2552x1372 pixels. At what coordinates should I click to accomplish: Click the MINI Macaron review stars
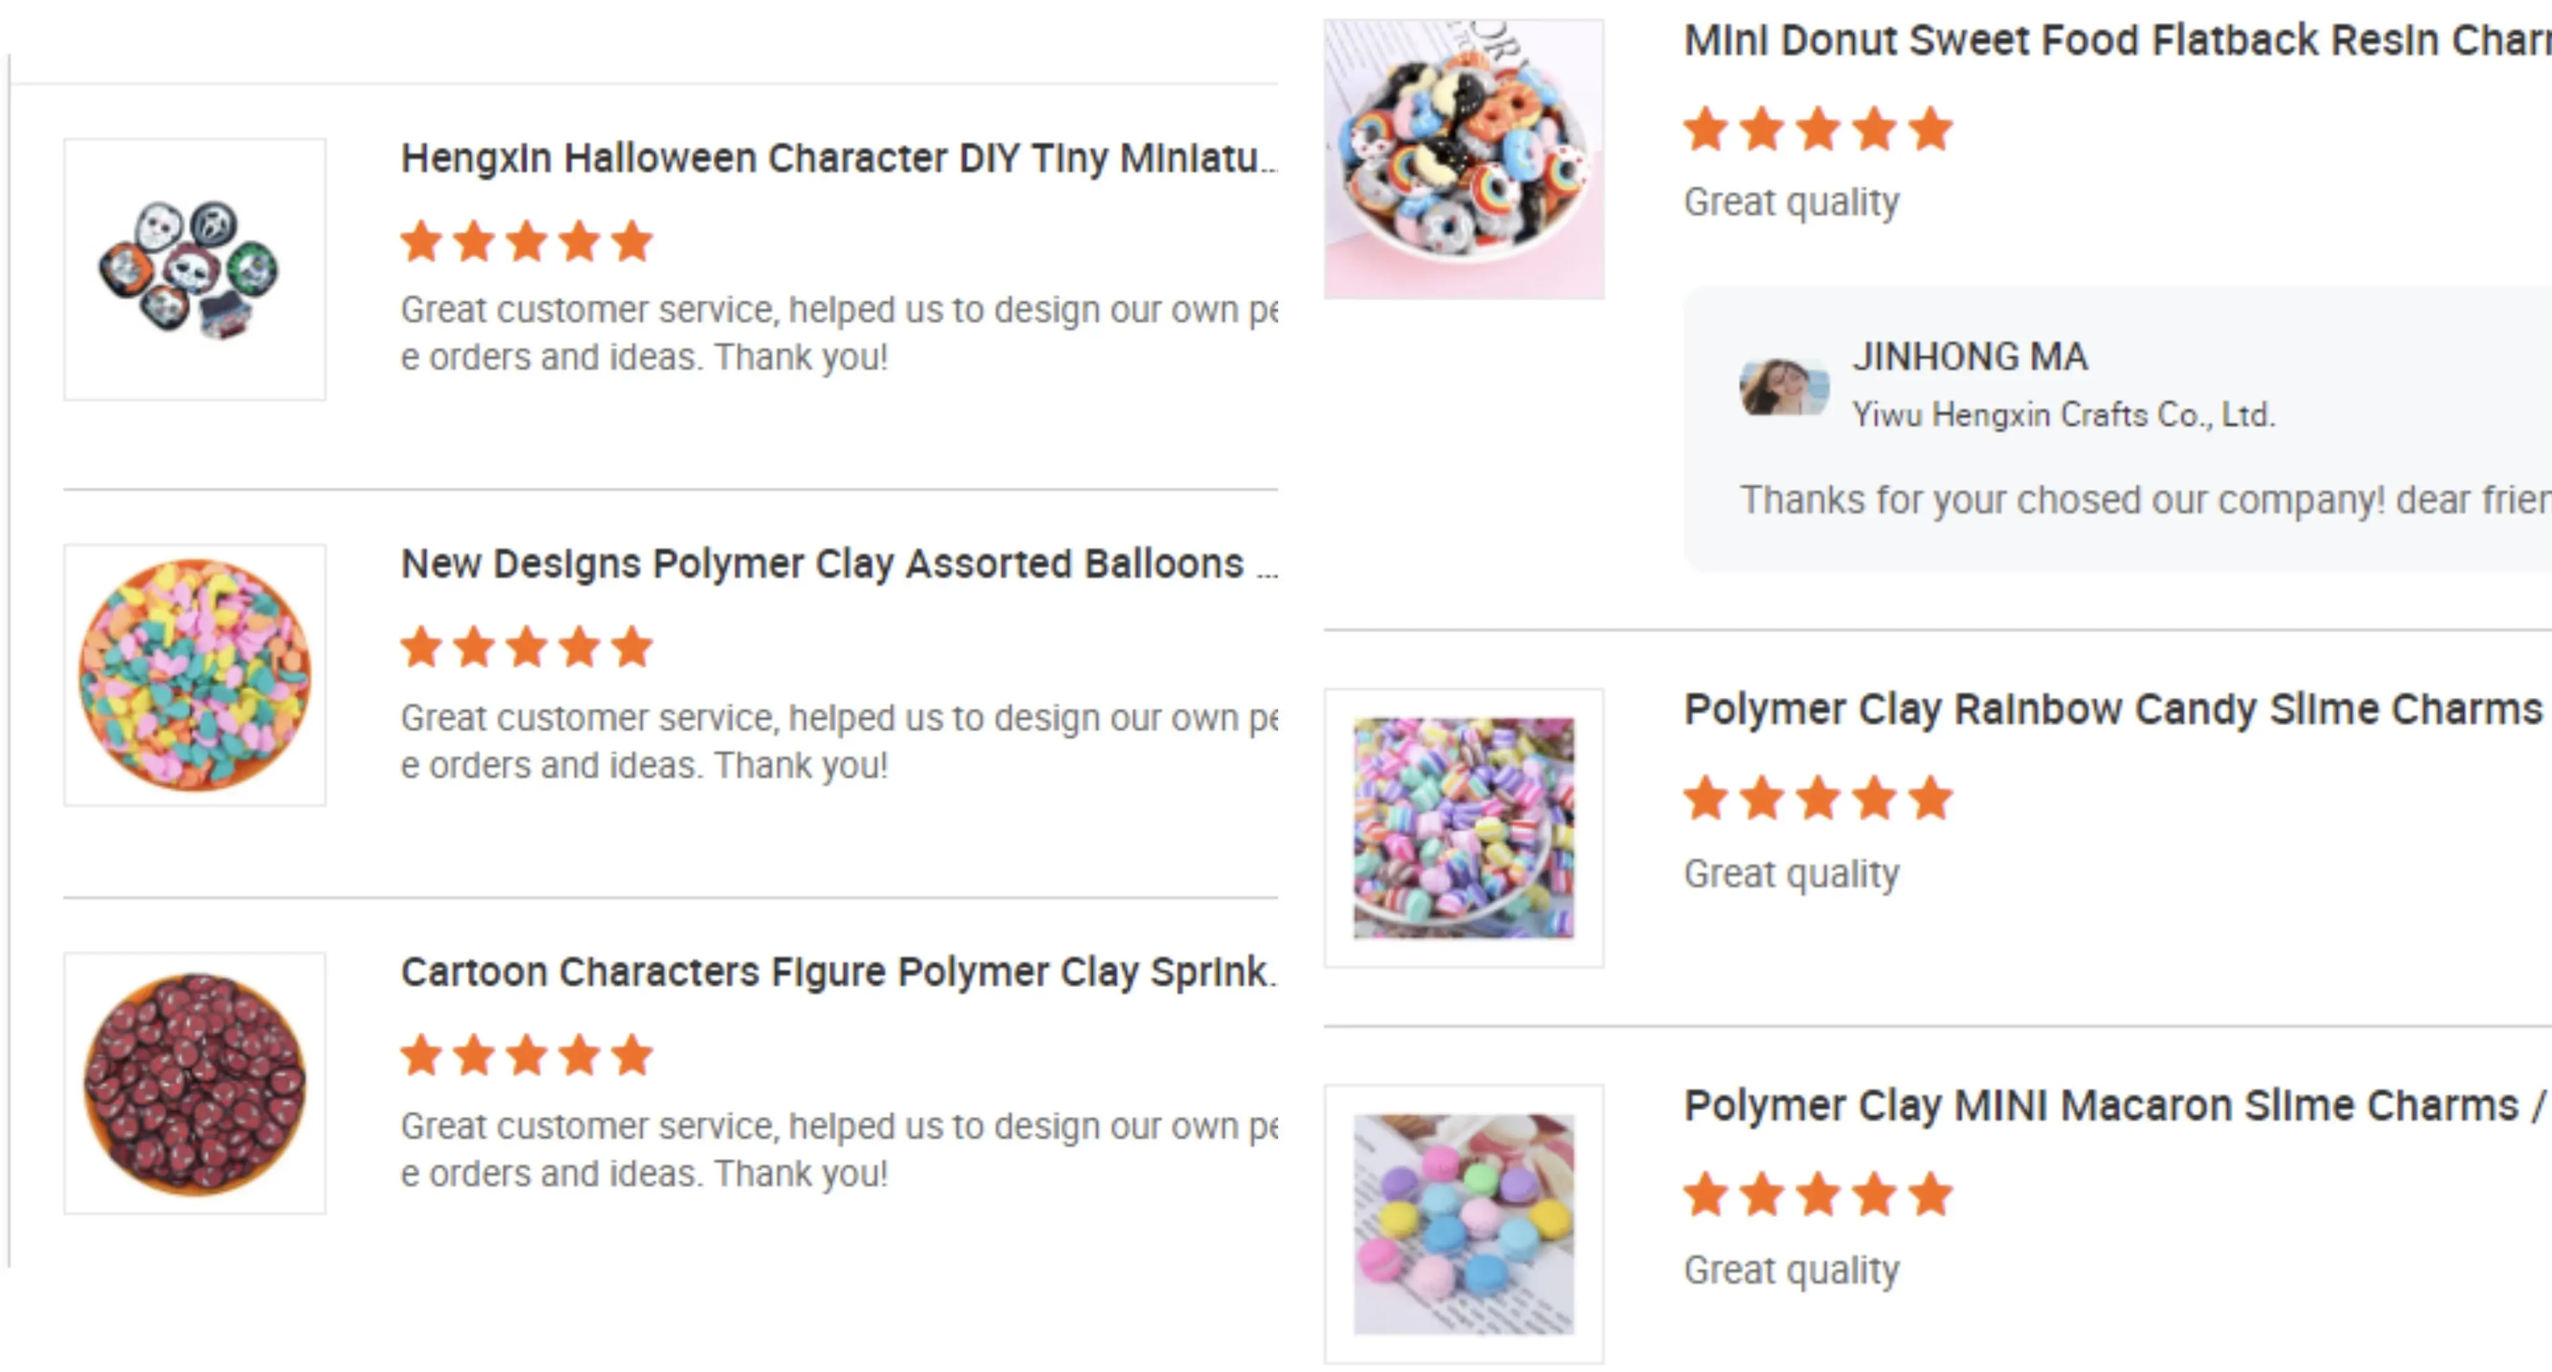click(1818, 1194)
